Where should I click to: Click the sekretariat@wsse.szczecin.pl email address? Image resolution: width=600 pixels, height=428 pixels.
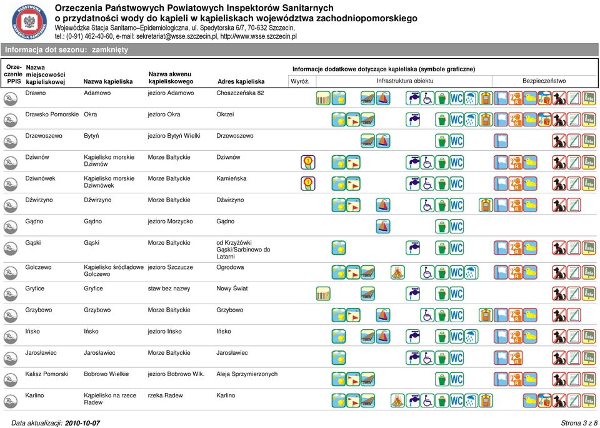click(177, 36)
